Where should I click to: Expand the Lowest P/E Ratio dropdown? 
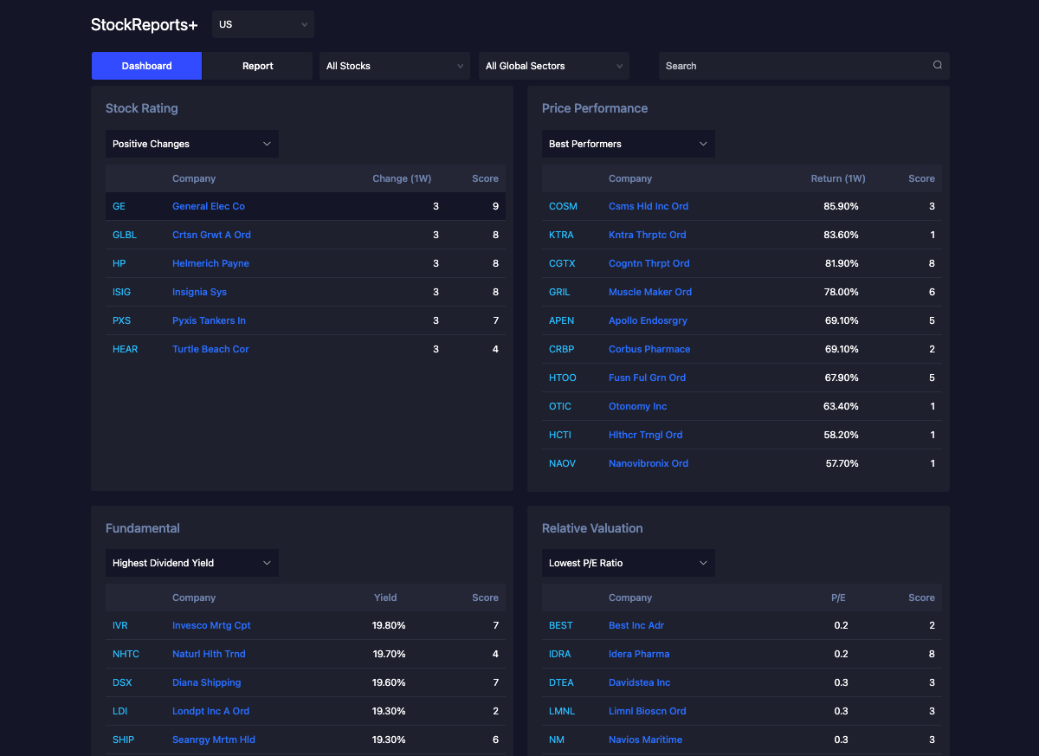pyautogui.click(x=629, y=563)
